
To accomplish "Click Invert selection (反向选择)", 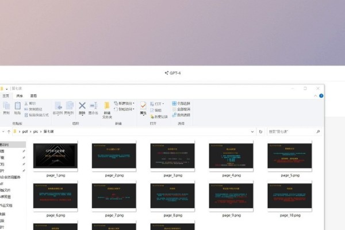I will point(181,115).
